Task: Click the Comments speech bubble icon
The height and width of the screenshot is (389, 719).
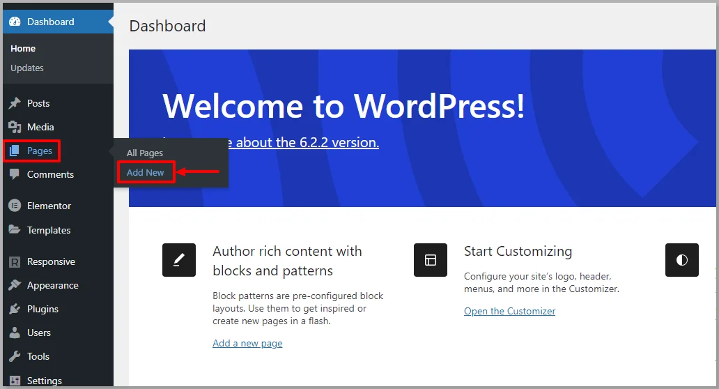Action: coord(15,174)
